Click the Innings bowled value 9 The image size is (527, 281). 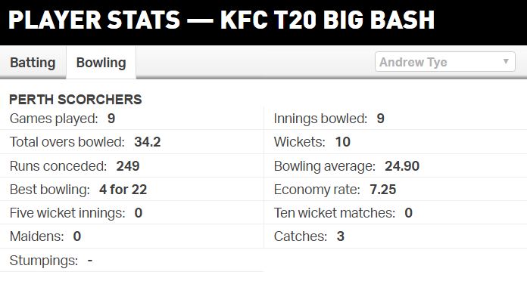pyautogui.click(x=380, y=119)
